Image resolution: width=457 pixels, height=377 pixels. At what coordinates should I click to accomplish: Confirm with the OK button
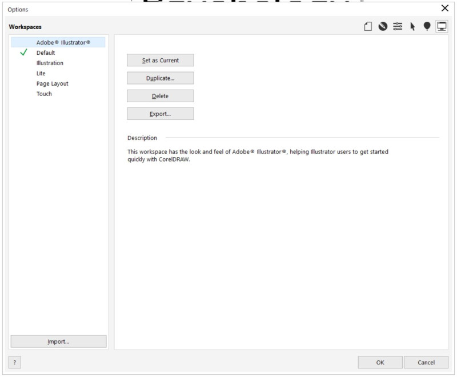click(380, 362)
